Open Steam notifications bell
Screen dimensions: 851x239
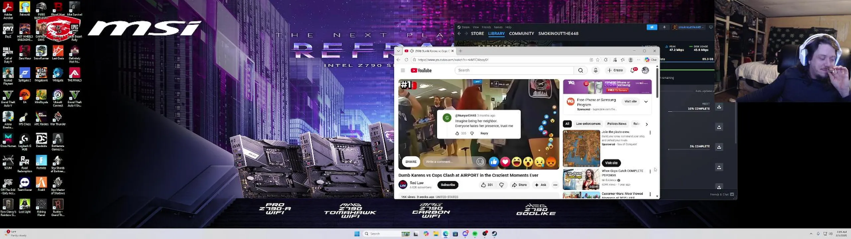point(665,27)
